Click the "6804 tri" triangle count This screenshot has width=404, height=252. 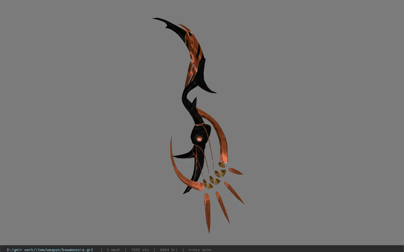169,250
